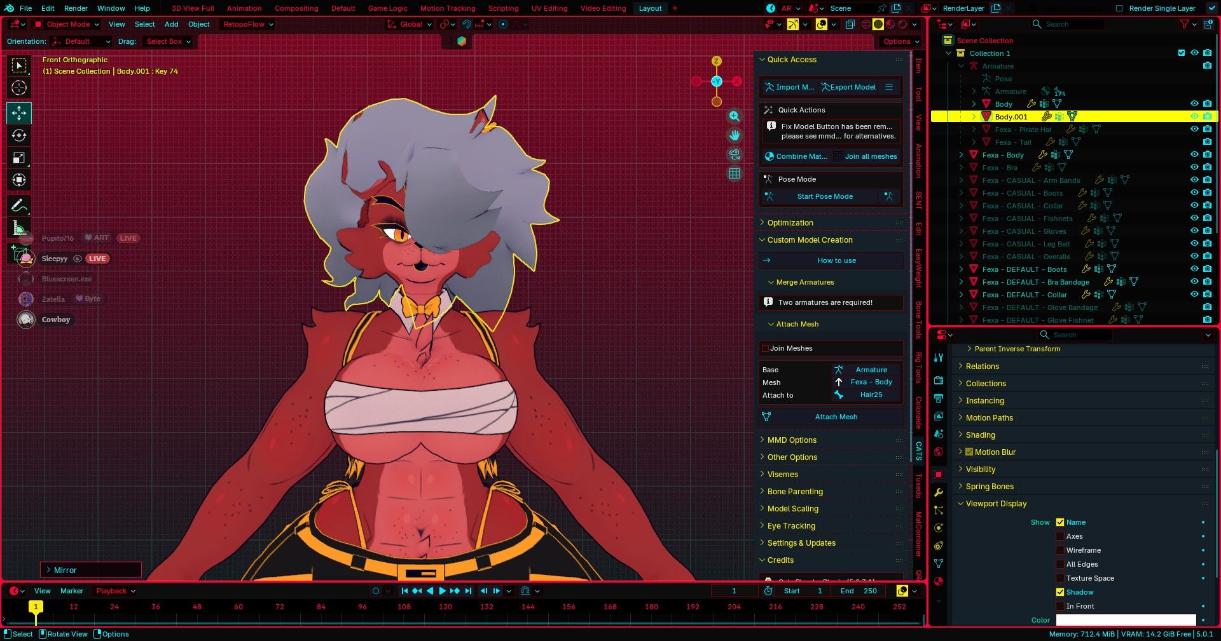Open the Material properties tab icon

(939, 581)
